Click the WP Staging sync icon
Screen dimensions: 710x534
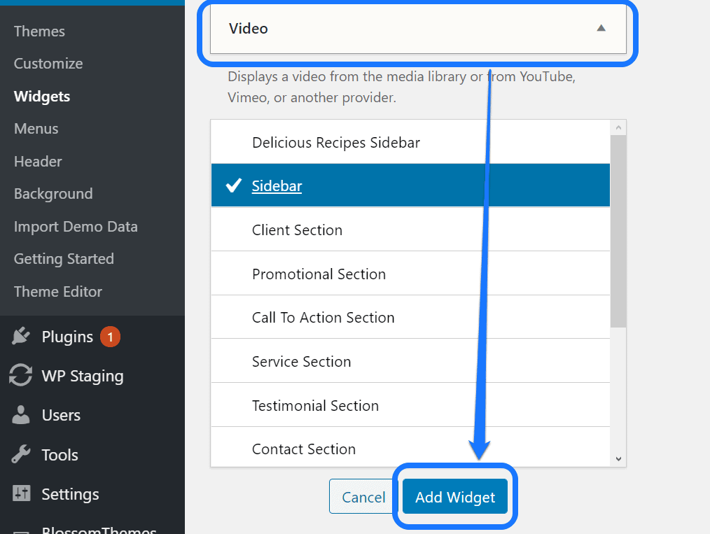point(21,376)
